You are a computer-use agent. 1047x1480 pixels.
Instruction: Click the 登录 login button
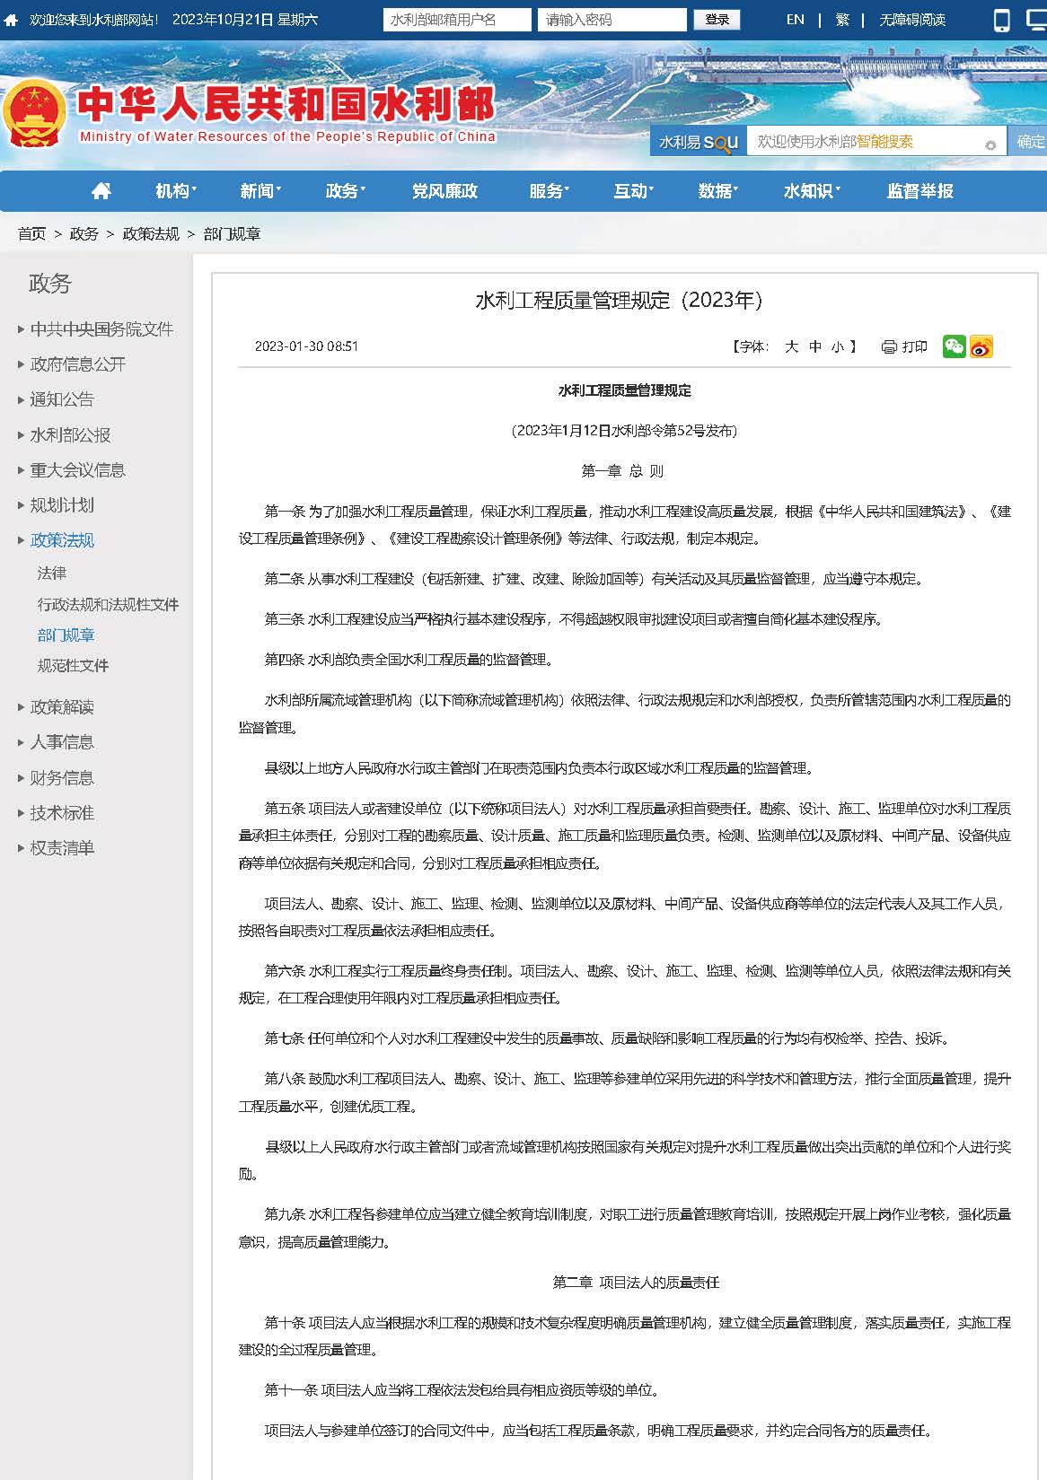(x=717, y=20)
